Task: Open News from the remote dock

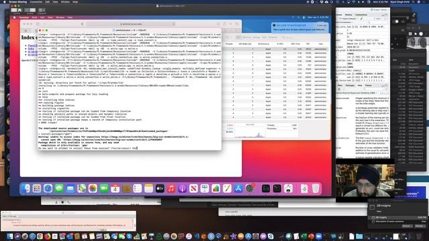Action: [194, 189]
